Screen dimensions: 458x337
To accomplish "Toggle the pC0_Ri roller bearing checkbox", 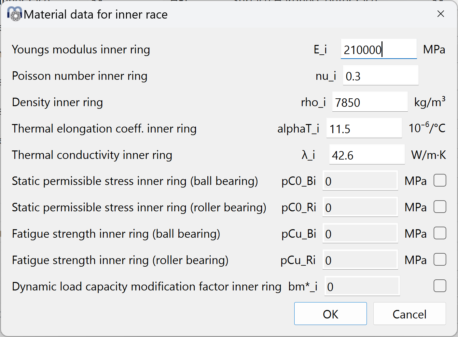I will pyautogui.click(x=440, y=207).
